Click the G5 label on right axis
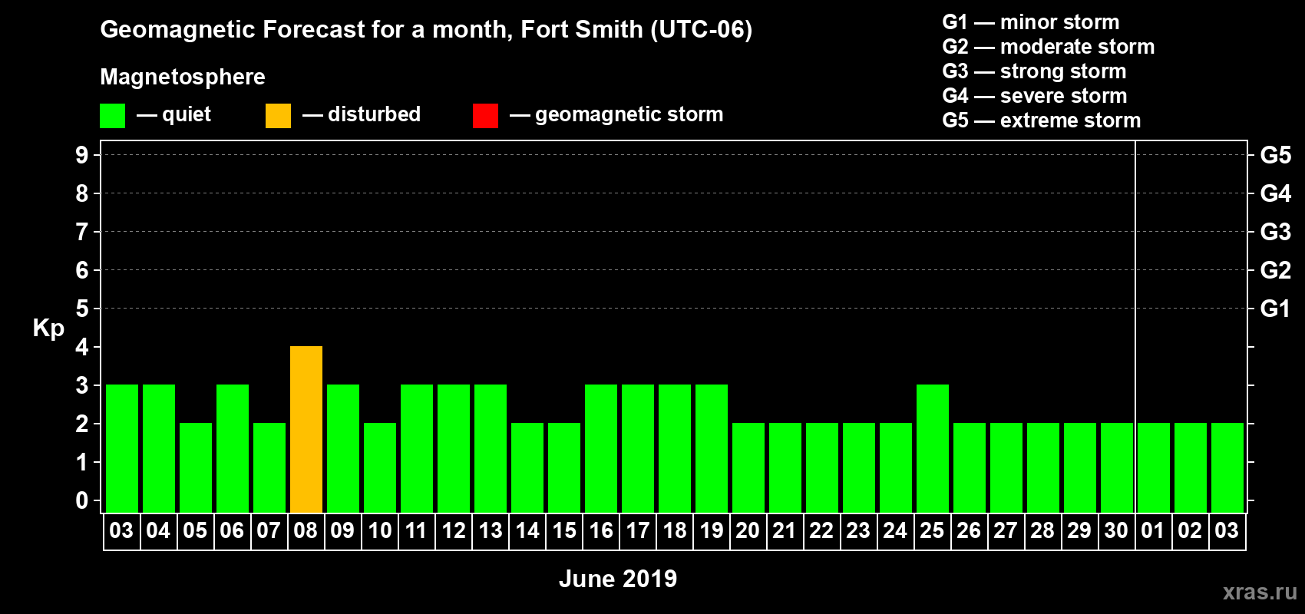1305x614 pixels. [1276, 155]
